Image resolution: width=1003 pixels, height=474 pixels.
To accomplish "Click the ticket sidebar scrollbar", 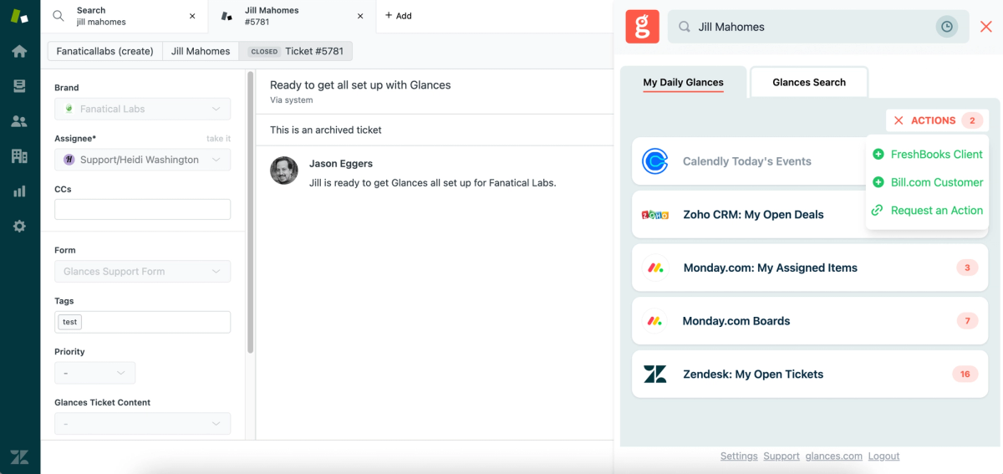I will 250,213.
